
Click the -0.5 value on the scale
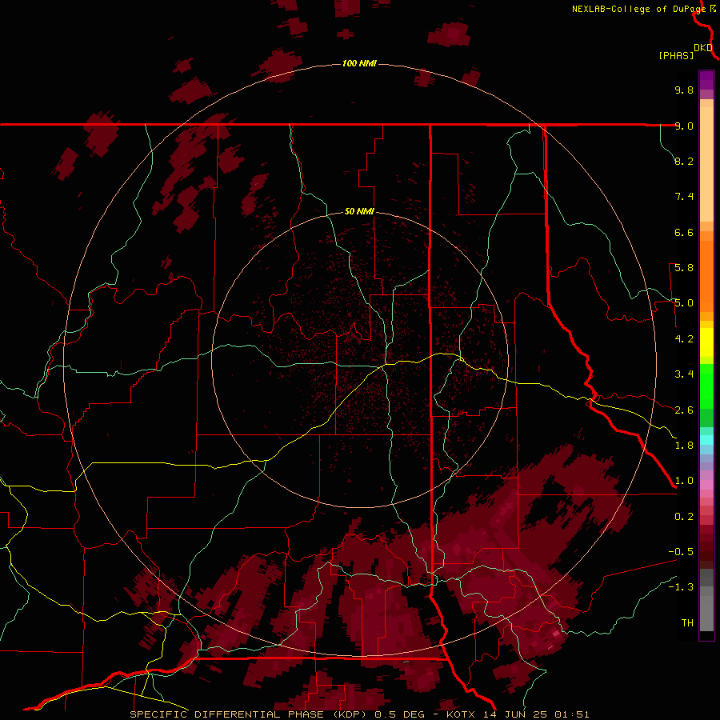click(681, 552)
